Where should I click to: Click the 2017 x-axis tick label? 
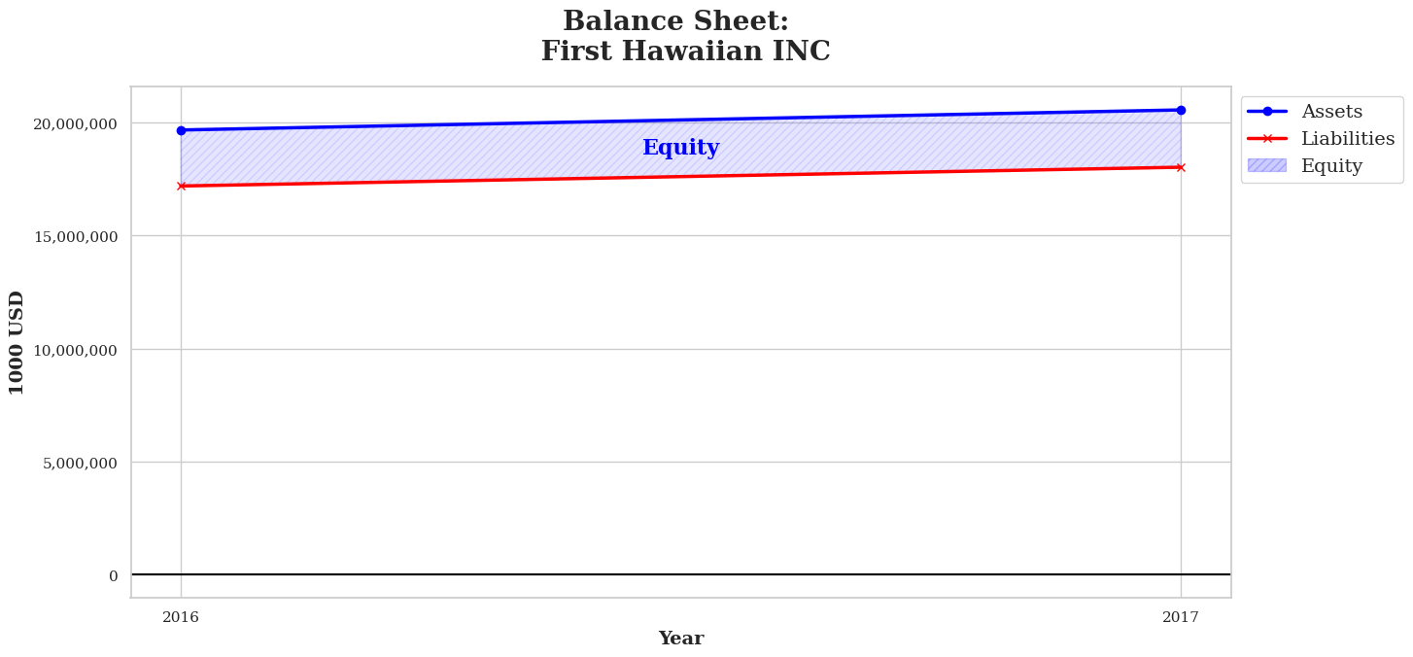click(x=1181, y=617)
